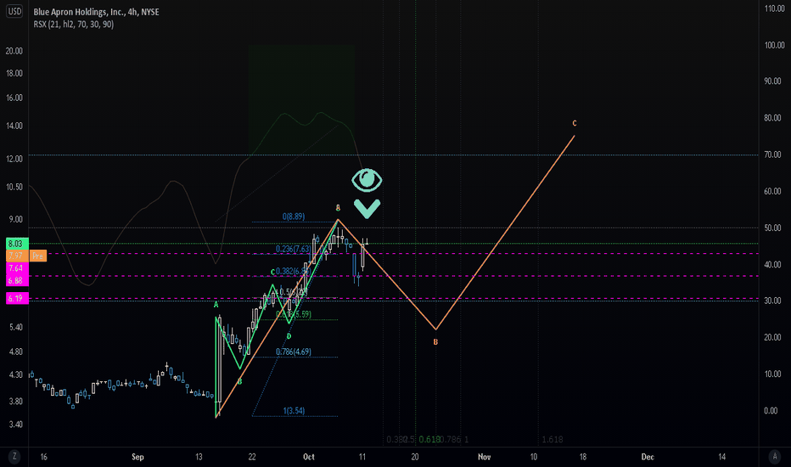
Task: Click the 22 date label on the time axis
Action: coord(252,457)
